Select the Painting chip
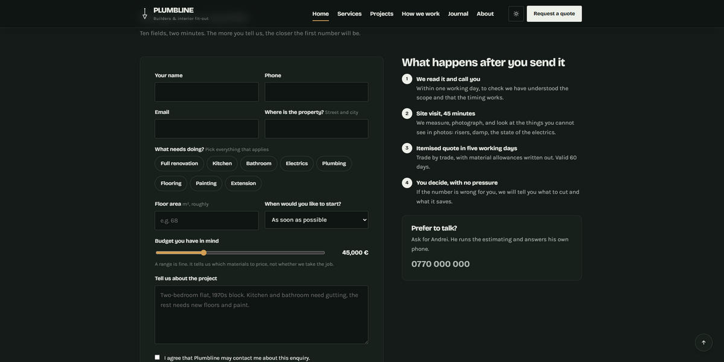Viewport: 724px width, 362px height. 206,183
